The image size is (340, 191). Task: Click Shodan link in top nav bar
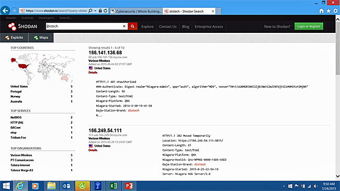tap(11, 18)
